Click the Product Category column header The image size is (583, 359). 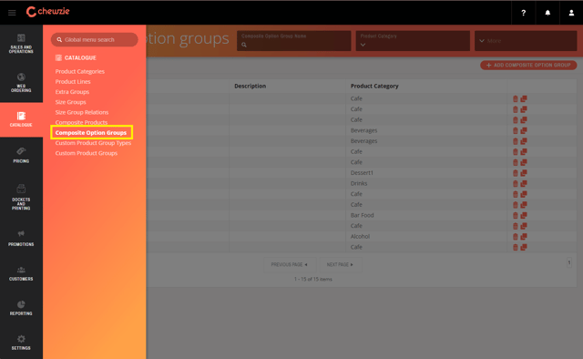click(x=374, y=86)
